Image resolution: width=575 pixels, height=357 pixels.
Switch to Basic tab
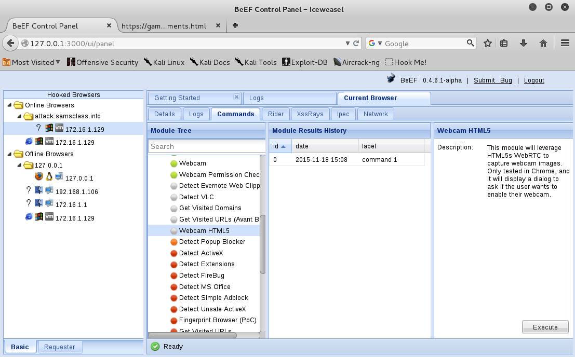point(20,347)
